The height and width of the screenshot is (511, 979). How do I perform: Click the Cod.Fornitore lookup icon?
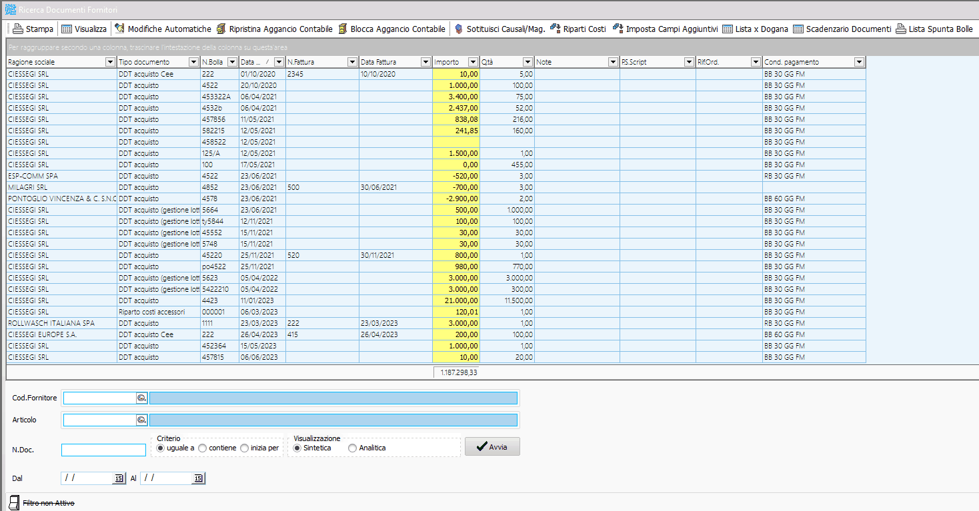click(141, 398)
